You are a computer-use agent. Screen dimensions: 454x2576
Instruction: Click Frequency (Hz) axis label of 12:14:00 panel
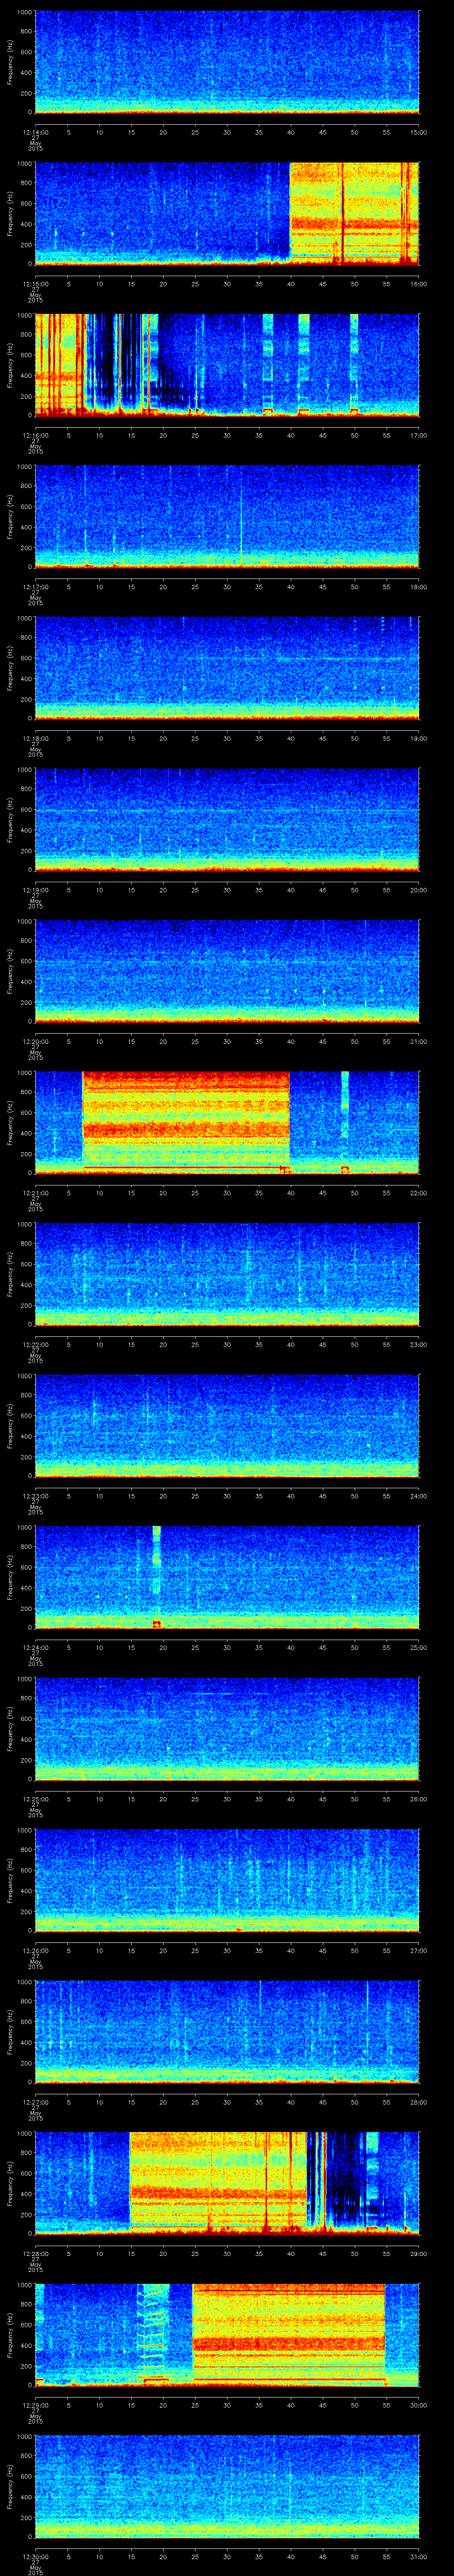coord(10,62)
